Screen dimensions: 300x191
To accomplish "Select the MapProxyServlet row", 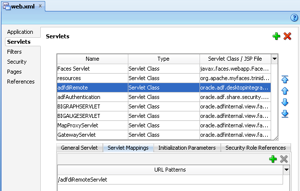I will point(164,125).
